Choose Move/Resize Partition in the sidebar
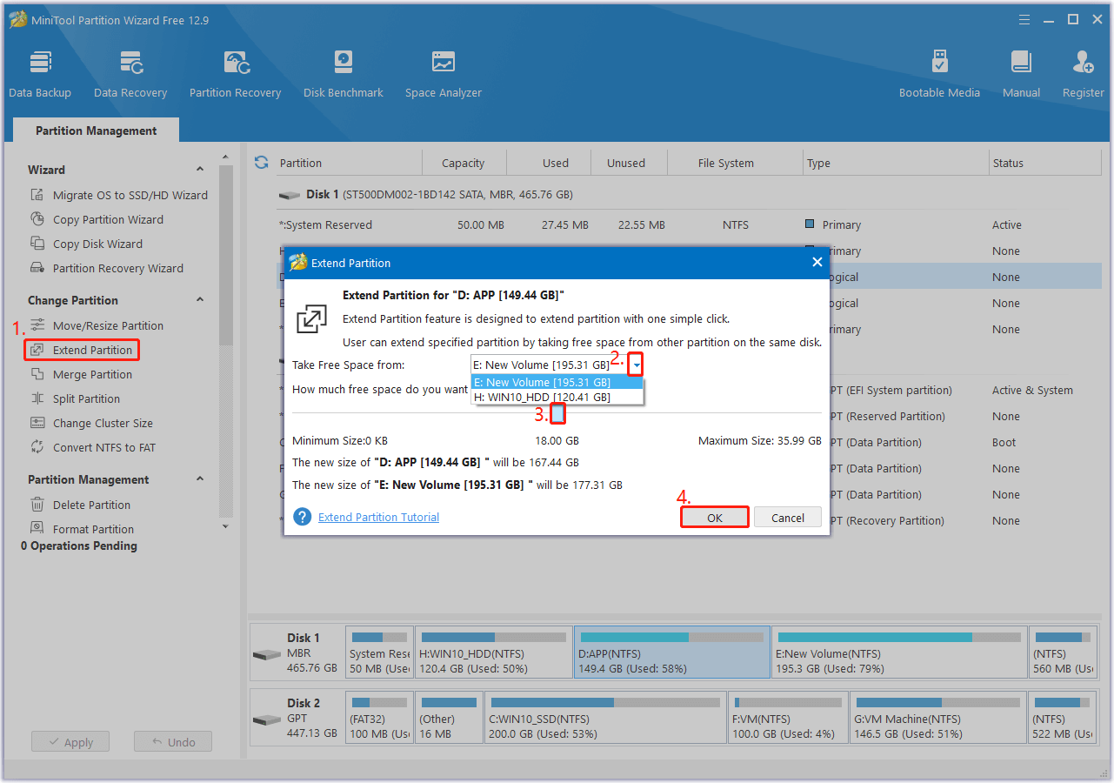1114x783 pixels. coord(97,325)
